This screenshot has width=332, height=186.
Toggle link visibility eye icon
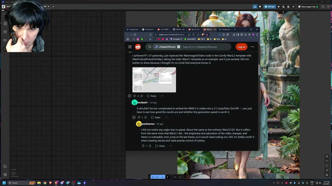click(x=327, y=175)
